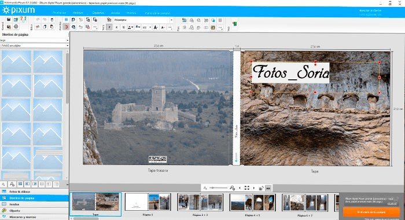
Task: Click the redo arrow icon
Action: [x=45, y=20]
